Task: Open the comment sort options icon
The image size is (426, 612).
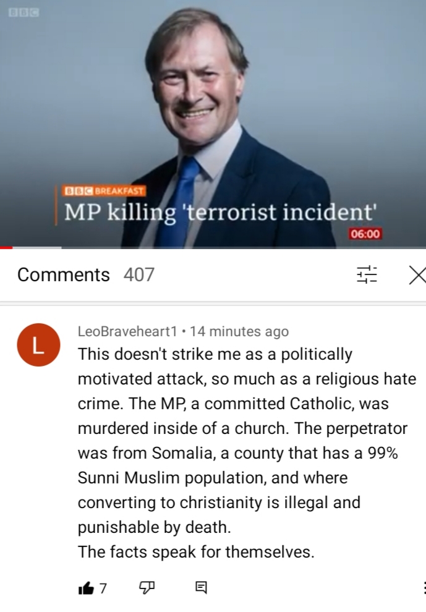Action: [367, 274]
